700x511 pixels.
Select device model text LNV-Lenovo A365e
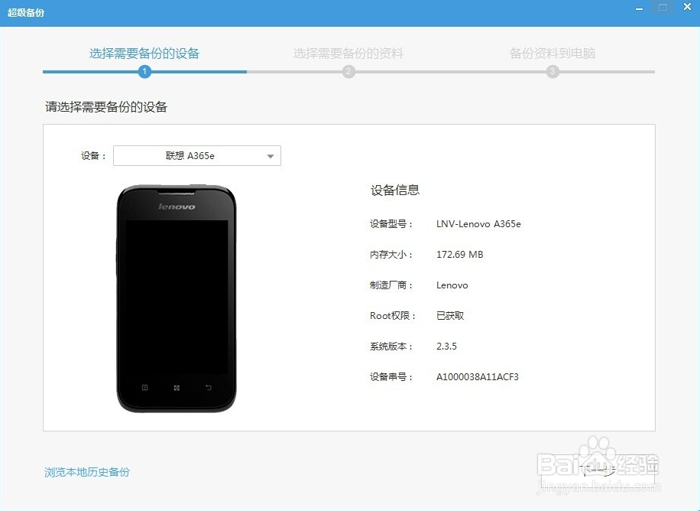pos(478,224)
